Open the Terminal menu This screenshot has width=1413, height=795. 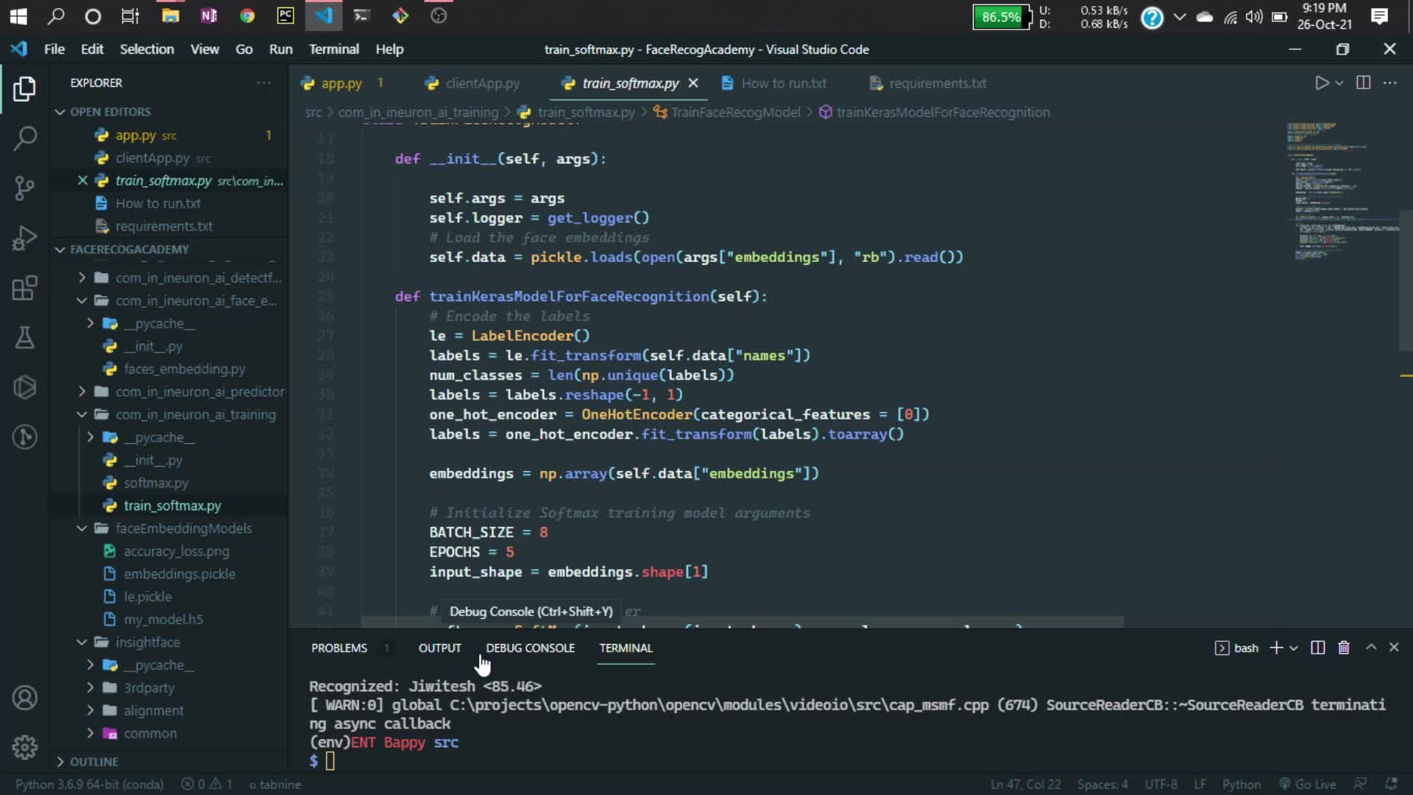click(x=333, y=49)
